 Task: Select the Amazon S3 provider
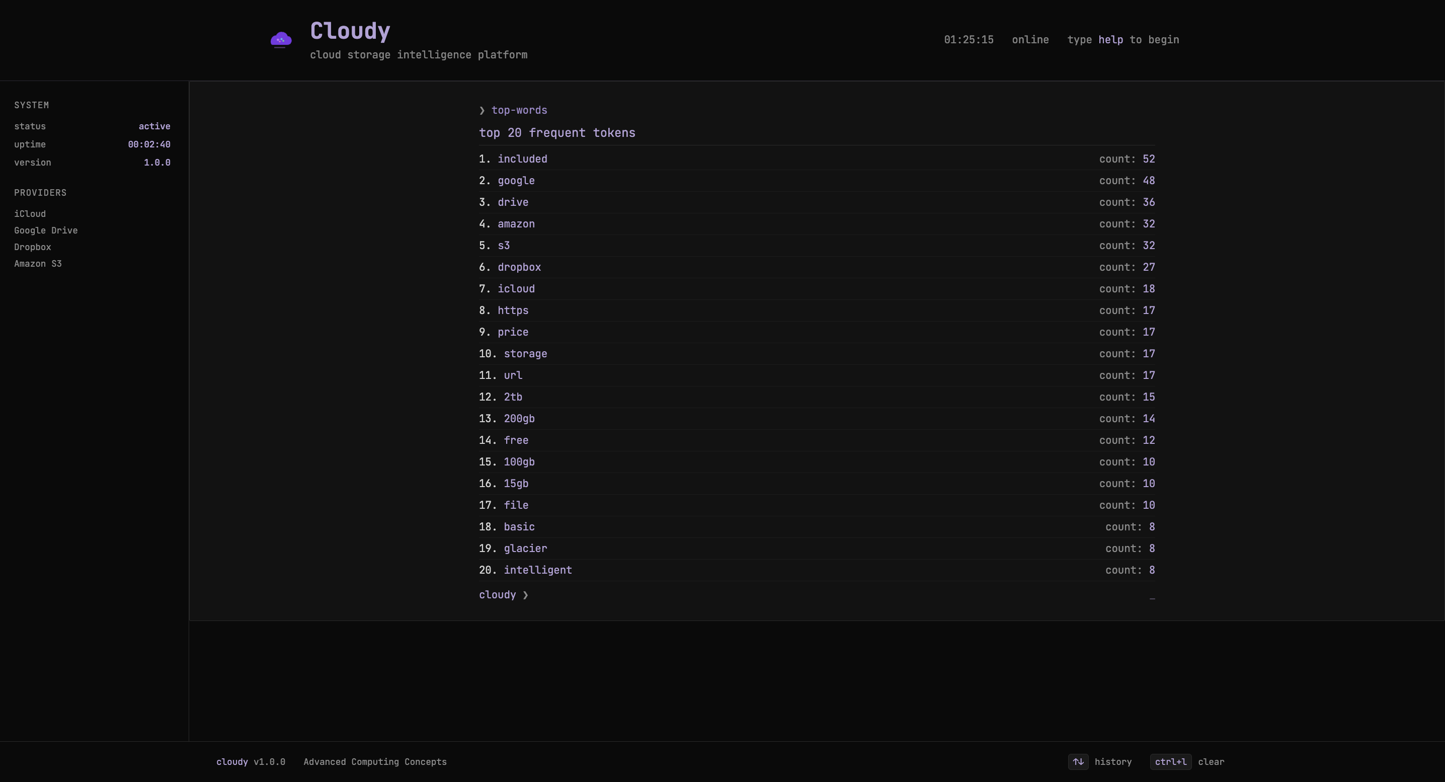(x=38, y=263)
